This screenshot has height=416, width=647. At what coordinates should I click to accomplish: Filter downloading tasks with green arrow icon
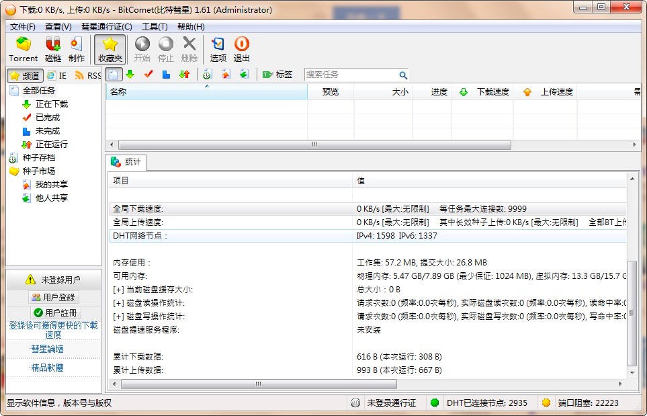tap(130, 75)
